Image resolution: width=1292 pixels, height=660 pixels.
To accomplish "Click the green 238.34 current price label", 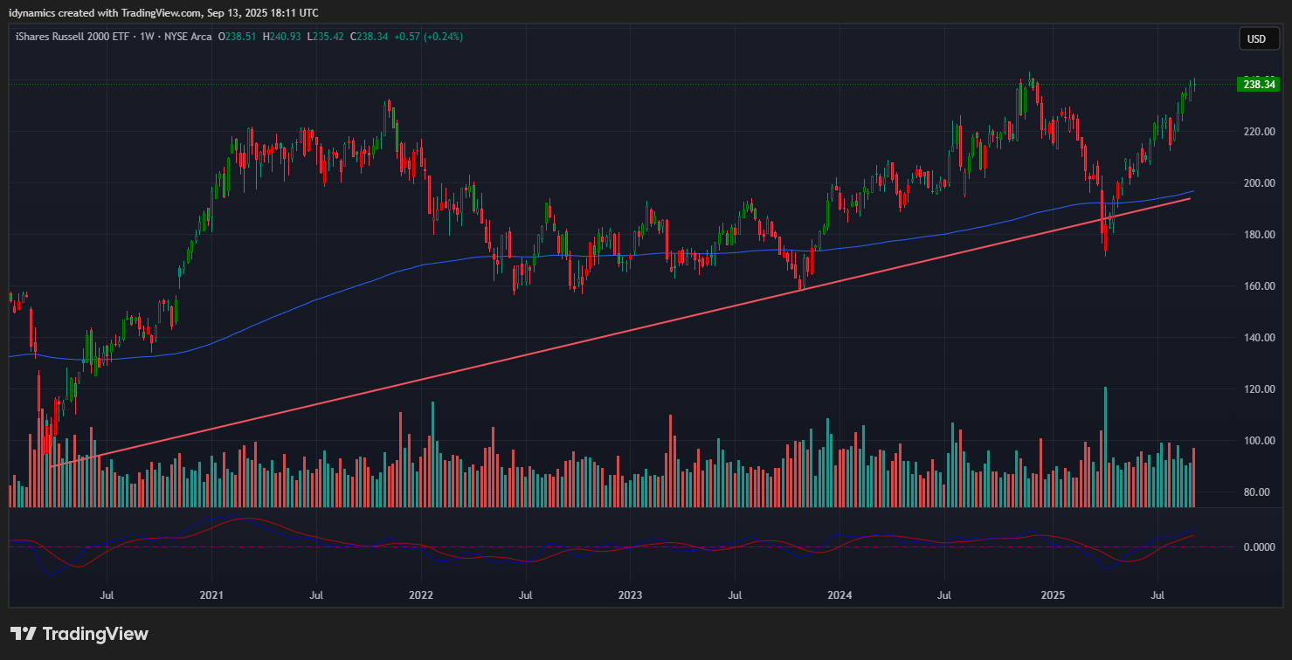I will pyautogui.click(x=1258, y=85).
